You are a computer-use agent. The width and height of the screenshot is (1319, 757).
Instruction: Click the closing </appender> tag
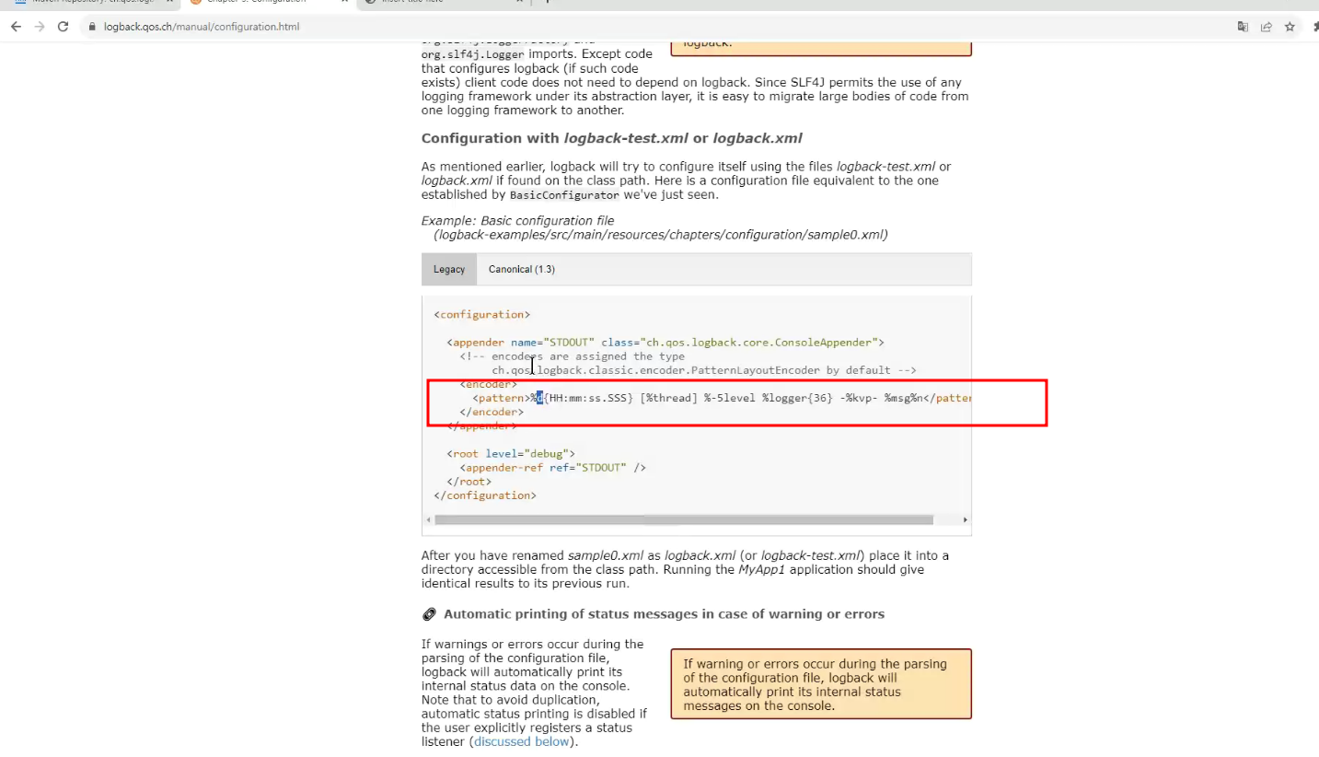tap(481, 425)
